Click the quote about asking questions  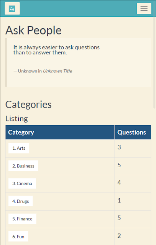pos(56,50)
